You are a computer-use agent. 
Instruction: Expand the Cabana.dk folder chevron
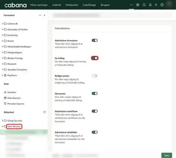(x=3, y=24)
